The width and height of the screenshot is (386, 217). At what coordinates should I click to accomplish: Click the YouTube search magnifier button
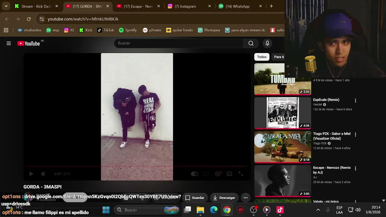pyautogui.click(x=251, y=43)
